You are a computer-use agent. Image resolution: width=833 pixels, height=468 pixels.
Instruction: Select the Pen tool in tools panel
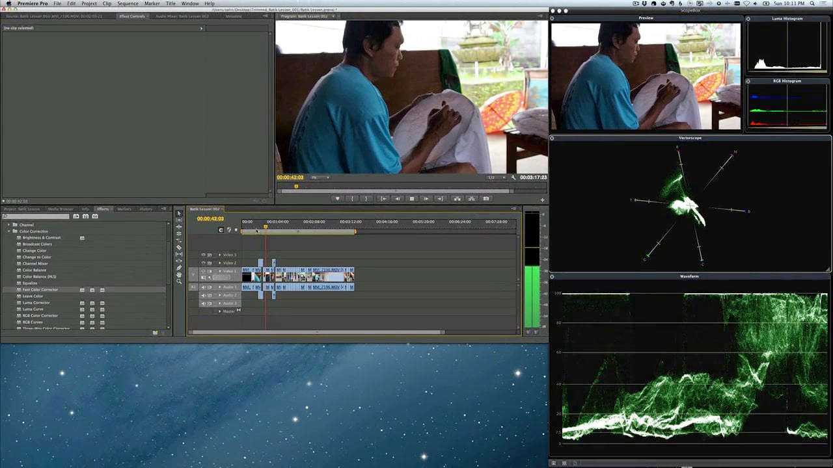click(x=179, y=267)
